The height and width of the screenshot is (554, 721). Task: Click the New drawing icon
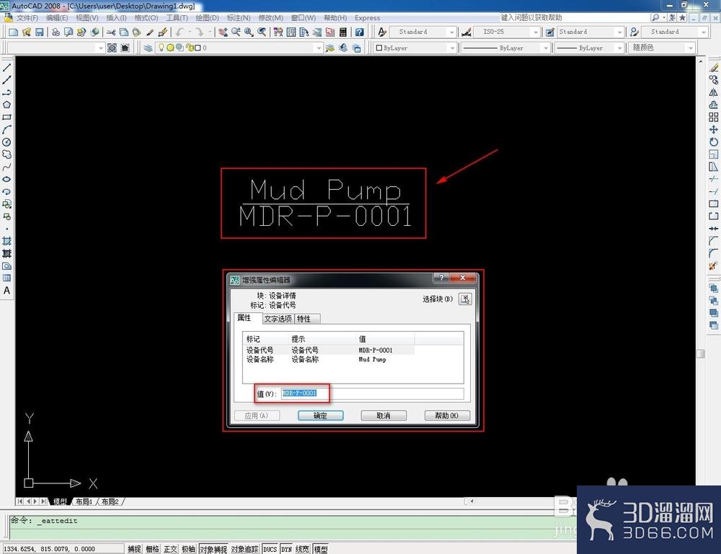pyautogui.click(x=13, y=32)
